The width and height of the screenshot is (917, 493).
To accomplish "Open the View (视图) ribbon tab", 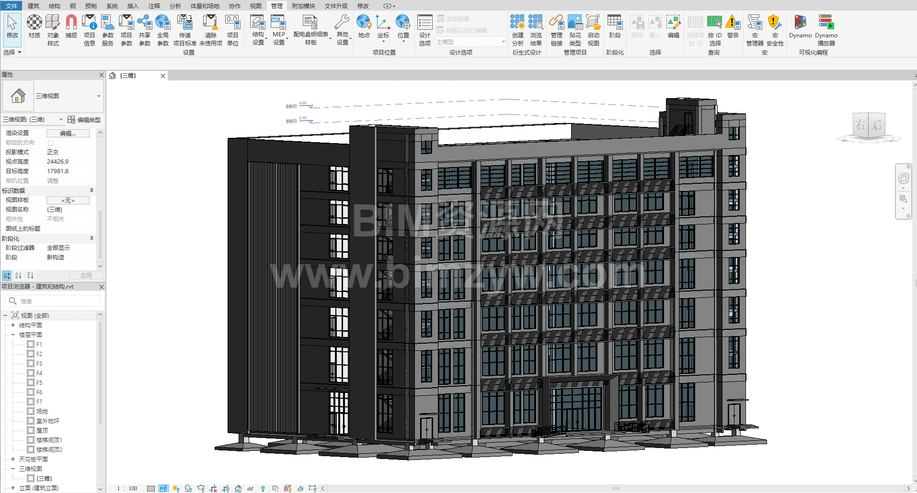I will point(256,6).
